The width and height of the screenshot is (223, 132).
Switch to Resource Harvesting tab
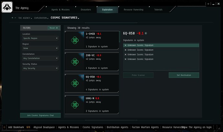click(x=133, y=9)
